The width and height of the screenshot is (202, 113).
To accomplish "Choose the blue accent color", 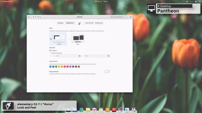I will tap(50, 67).
